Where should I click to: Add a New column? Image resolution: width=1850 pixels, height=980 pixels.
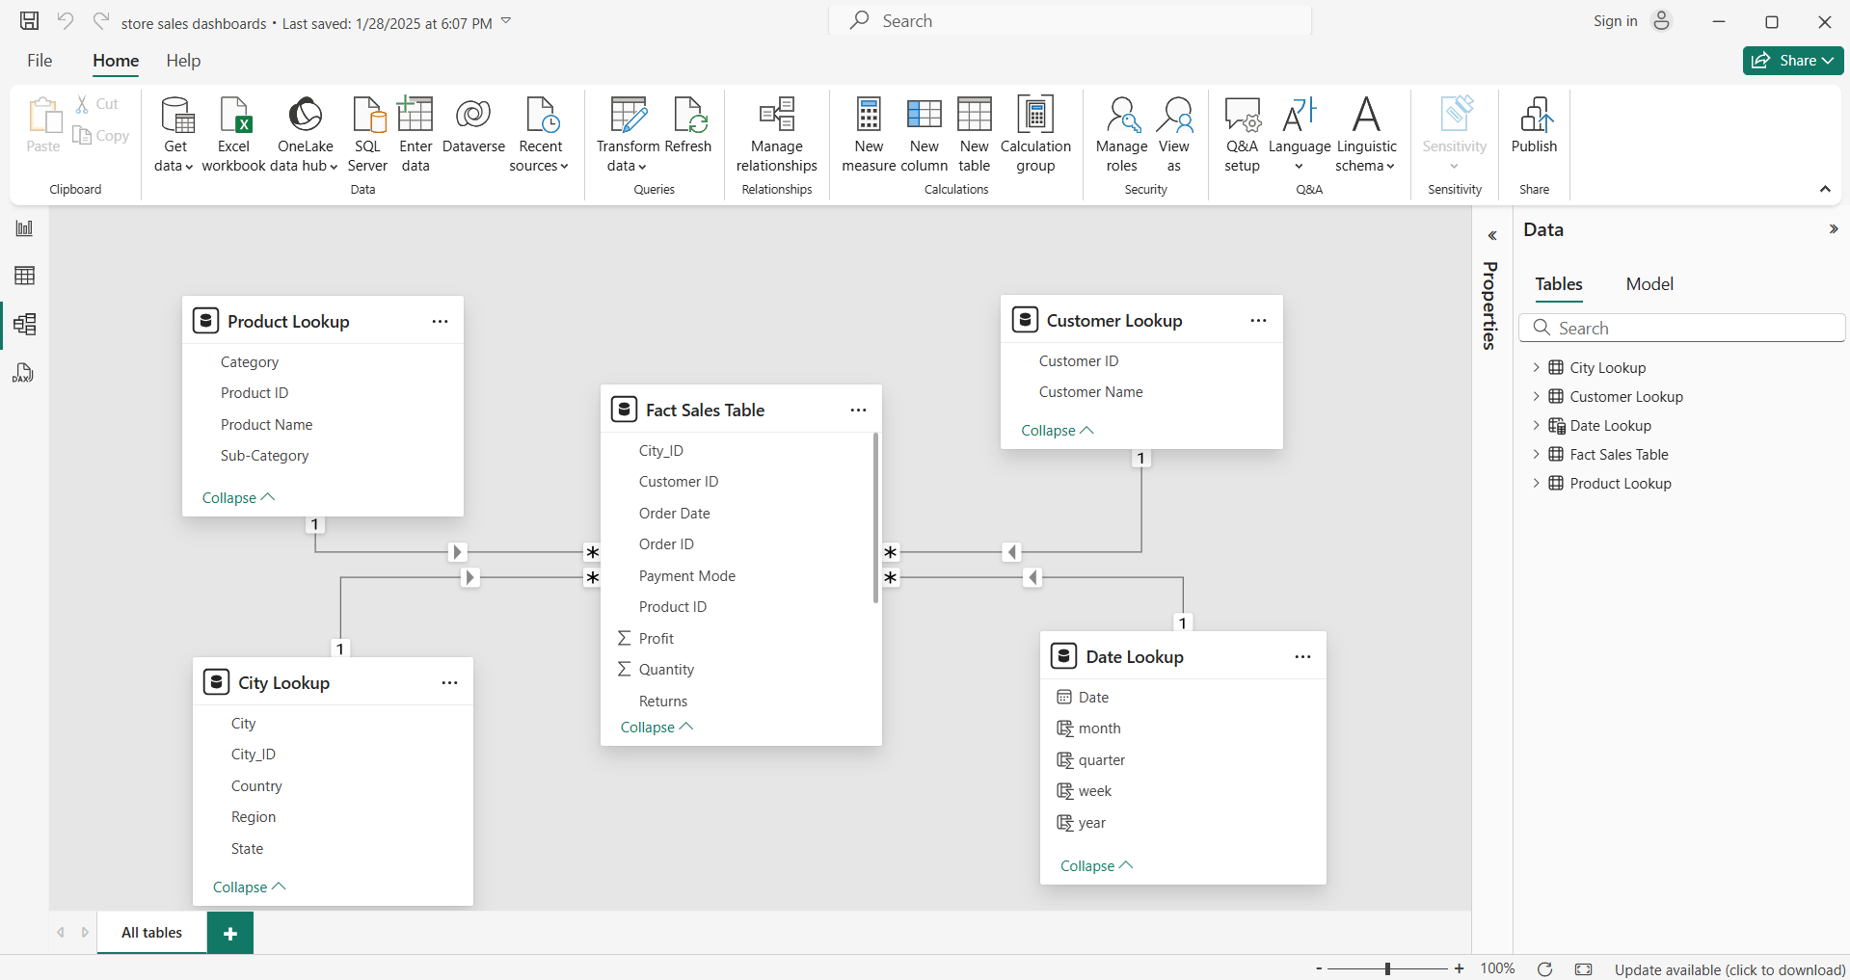[x=925, y=134]
